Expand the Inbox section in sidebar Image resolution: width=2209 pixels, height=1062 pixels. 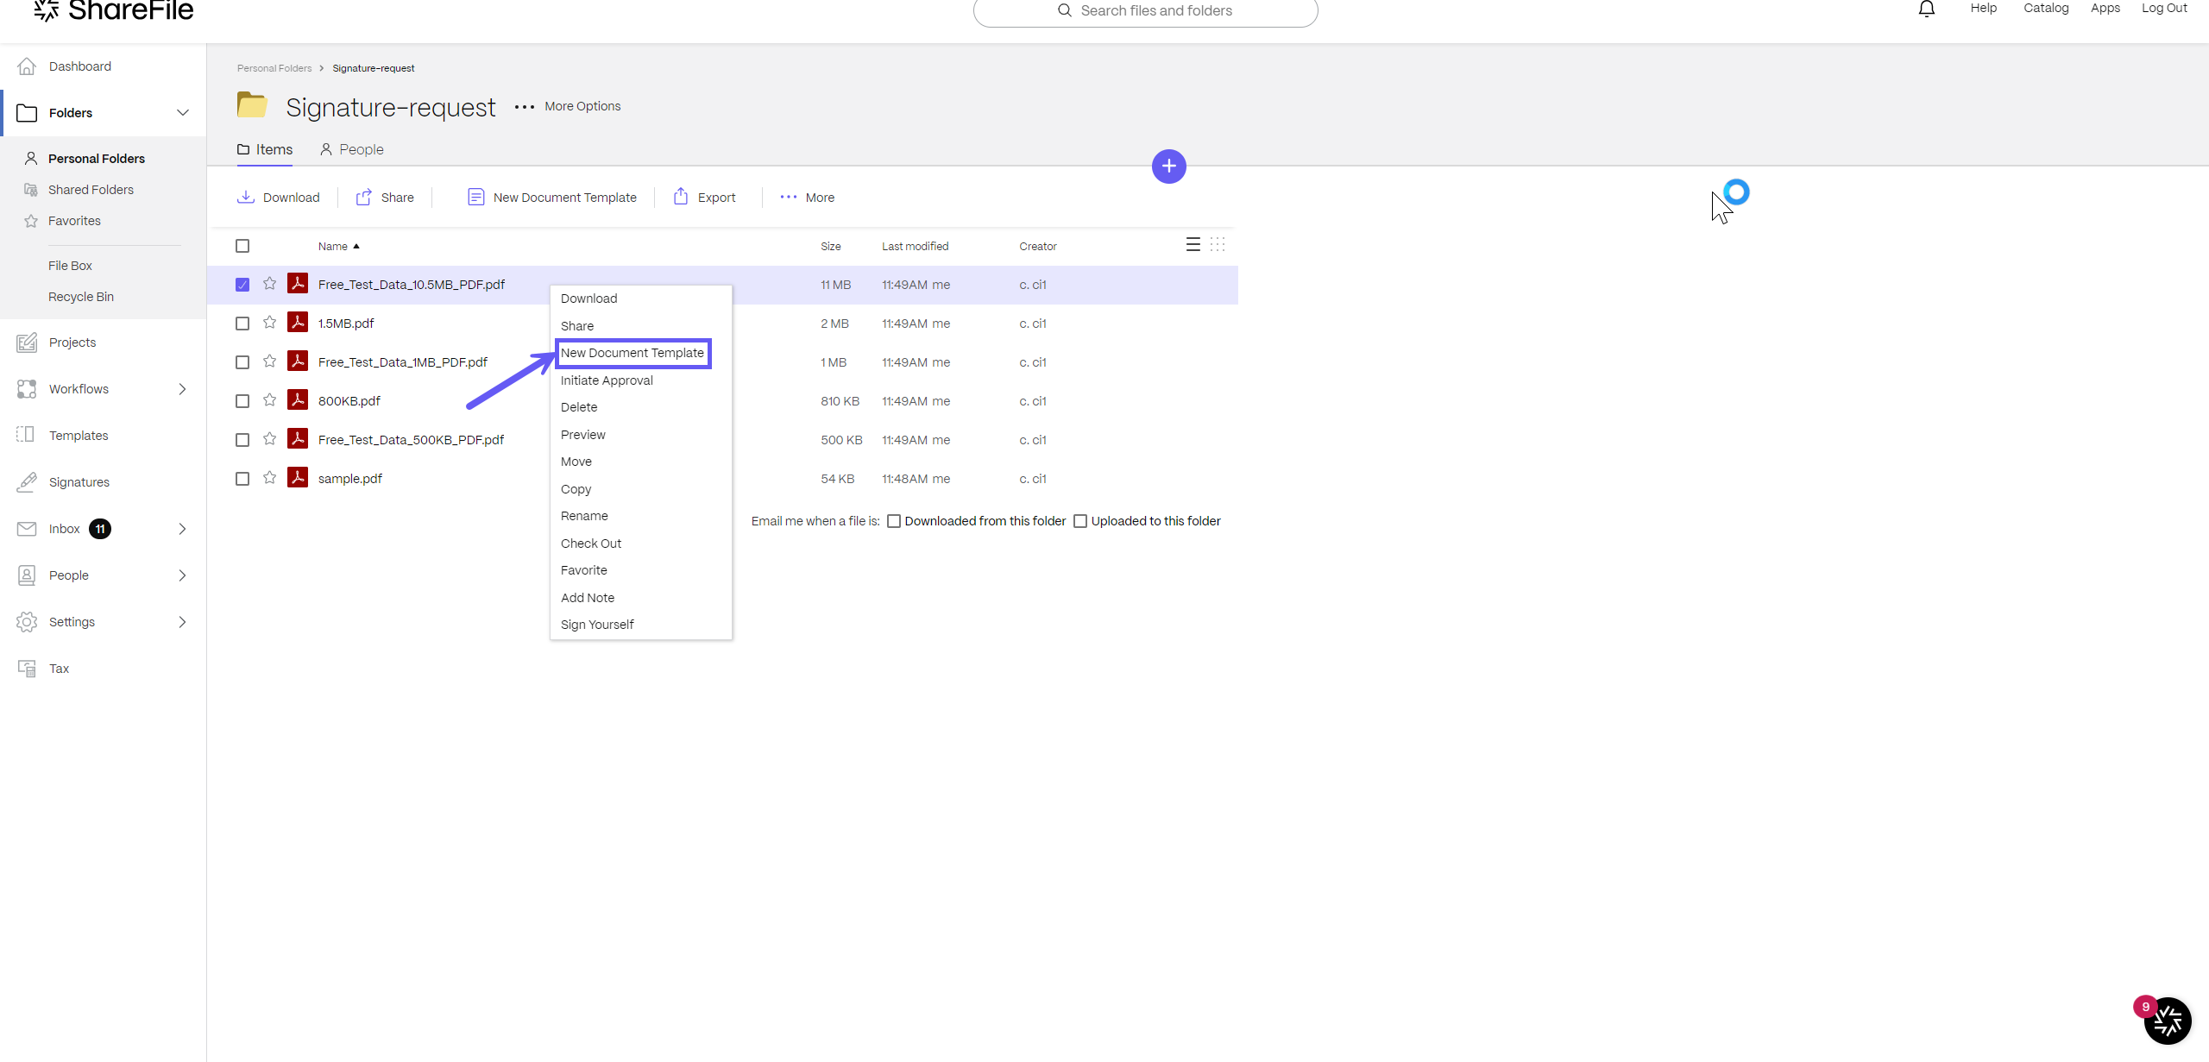[180, 528]
